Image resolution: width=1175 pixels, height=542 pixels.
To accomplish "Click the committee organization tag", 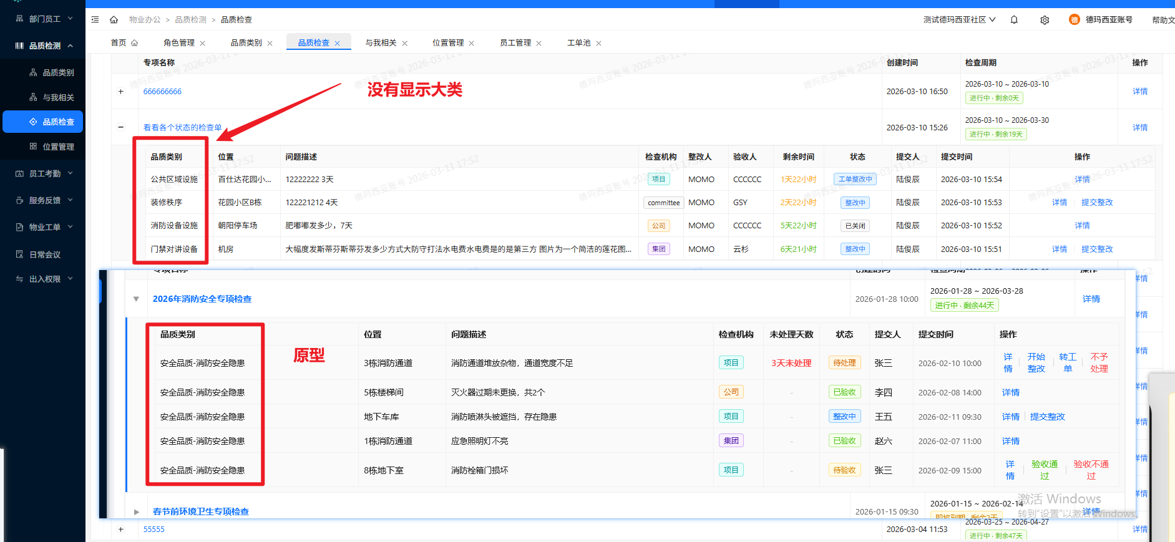I will (664, 203).
